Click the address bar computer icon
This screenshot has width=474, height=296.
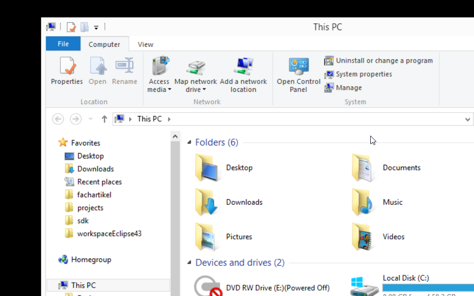(x=119, y=119)
